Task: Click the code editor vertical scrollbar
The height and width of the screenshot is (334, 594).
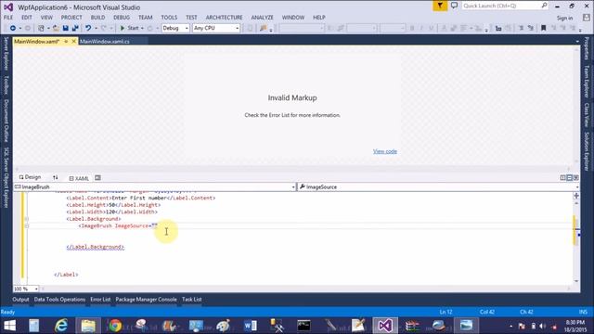Action: pos(576,242)
